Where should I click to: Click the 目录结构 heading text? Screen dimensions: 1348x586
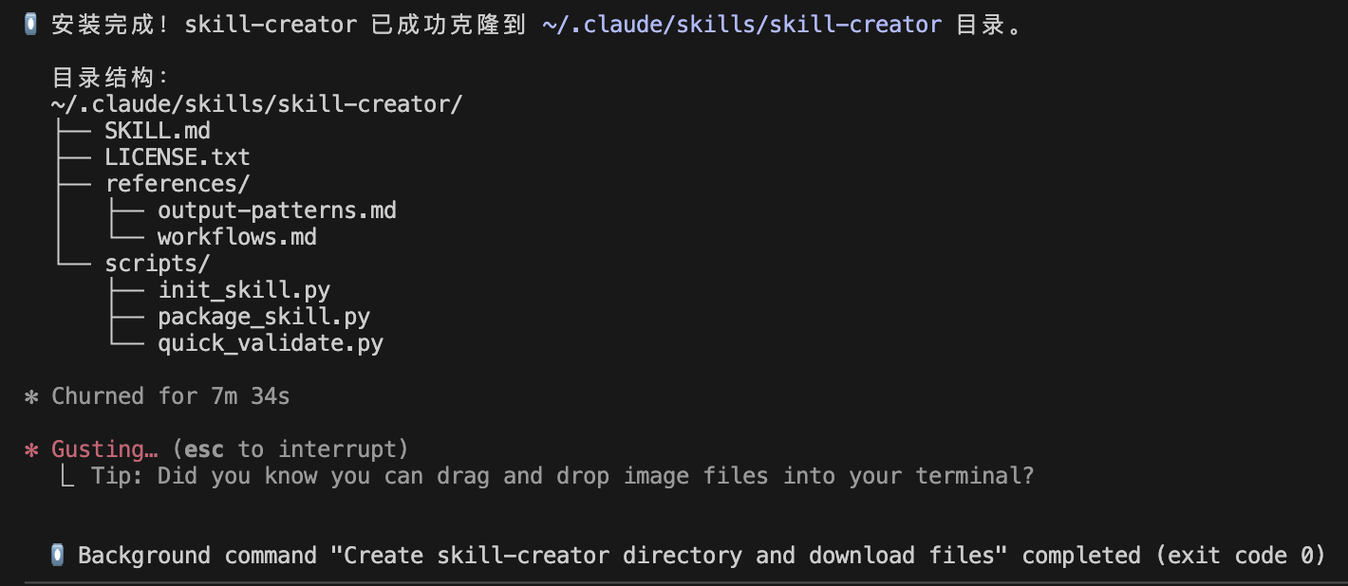(x=104, y=78)
